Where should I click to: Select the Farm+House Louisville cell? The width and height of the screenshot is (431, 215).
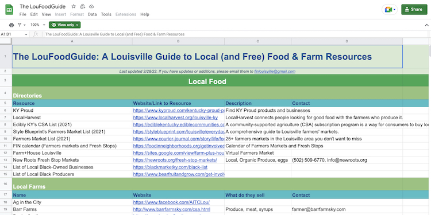pyautogui.click(x=72, y=153)
